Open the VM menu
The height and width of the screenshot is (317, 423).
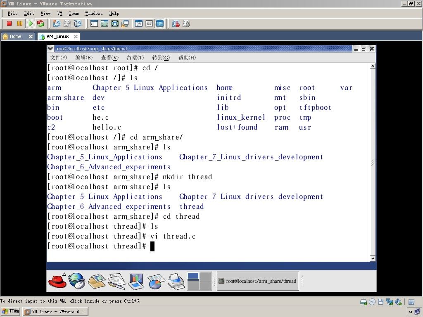59,13
